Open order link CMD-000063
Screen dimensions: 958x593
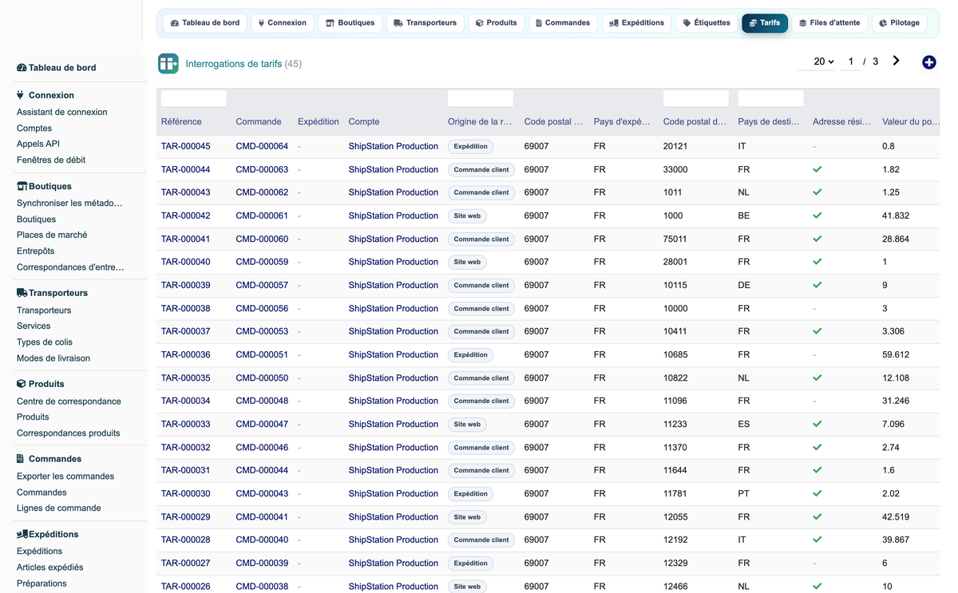pyautogui.click(x=262, y=169)
